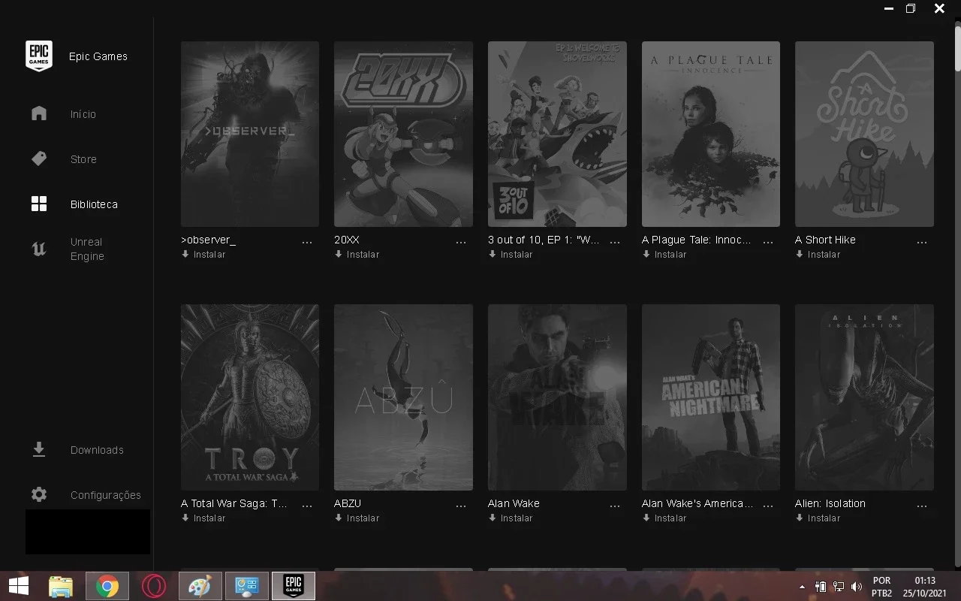The image size is (961, 601).
Task: Click the A Plague Tale cover art
Action: click(x=711, y=134)
